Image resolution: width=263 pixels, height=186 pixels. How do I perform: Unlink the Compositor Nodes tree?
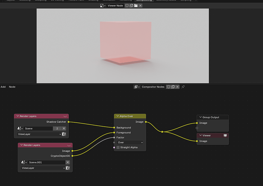177,87
